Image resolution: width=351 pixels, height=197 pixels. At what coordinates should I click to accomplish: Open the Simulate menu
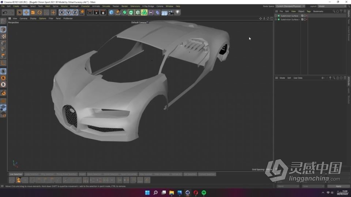pos(106,6)
